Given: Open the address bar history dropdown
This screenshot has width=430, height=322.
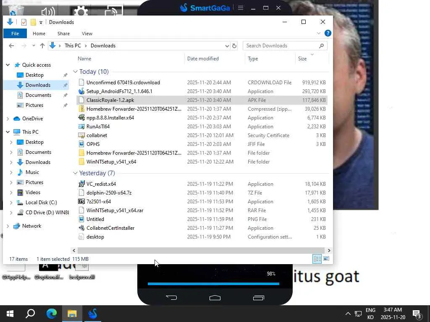Looking at the screenshot, I should pos(227,46).
